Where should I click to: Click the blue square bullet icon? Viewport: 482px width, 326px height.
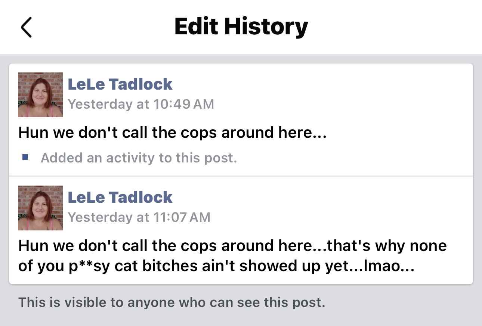point(25,158)
